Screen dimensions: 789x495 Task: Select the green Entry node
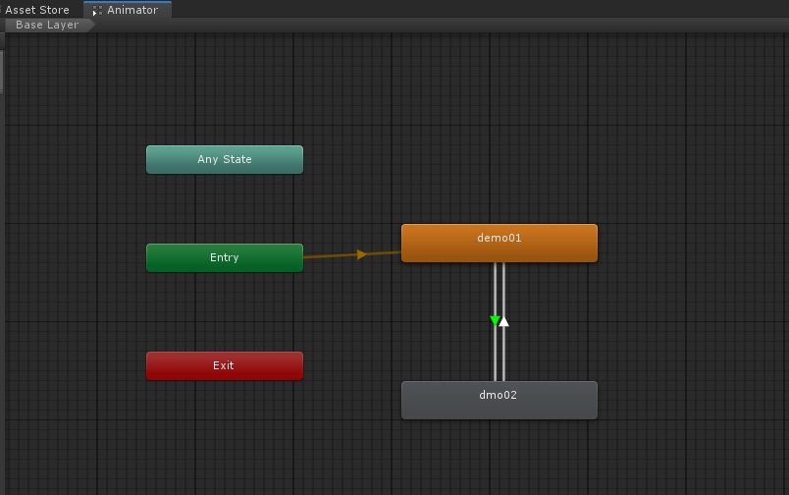pyautogui.click(x=225, y=258)
